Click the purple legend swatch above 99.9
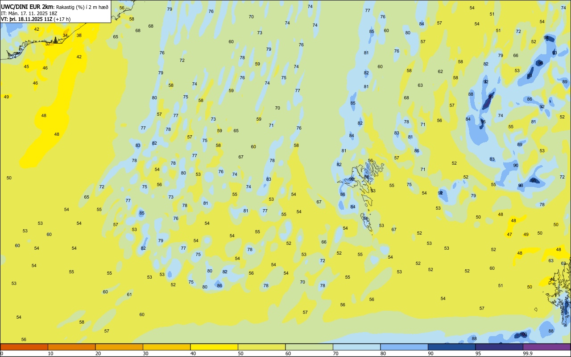The height and width of the screenshot is (357, 571). pos(547,347)
